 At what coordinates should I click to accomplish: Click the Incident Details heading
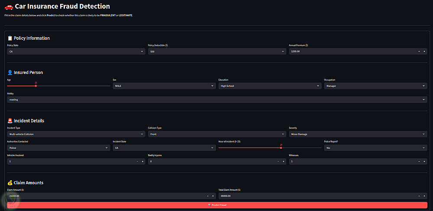pyautogui.click(x=29, y=121)
